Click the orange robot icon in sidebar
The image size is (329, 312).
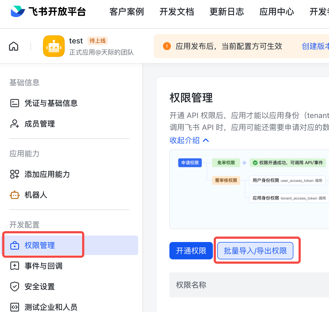15,195
